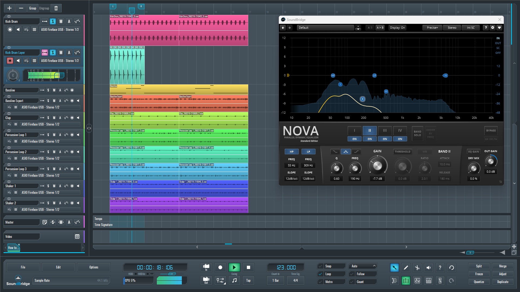The width and height of the screenshot is (520, 292).
Task: Open the Precise+ quality mode dropdown
Action: (432, 28)
